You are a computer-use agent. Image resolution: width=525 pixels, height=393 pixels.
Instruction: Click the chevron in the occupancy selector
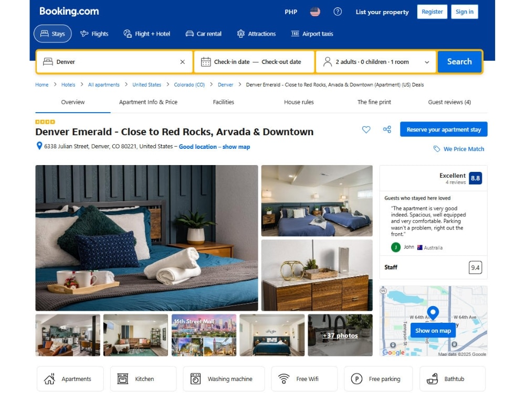tap(427, 62)
